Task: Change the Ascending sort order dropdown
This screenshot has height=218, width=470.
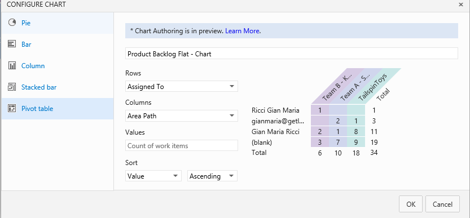Action: point(212,176)
